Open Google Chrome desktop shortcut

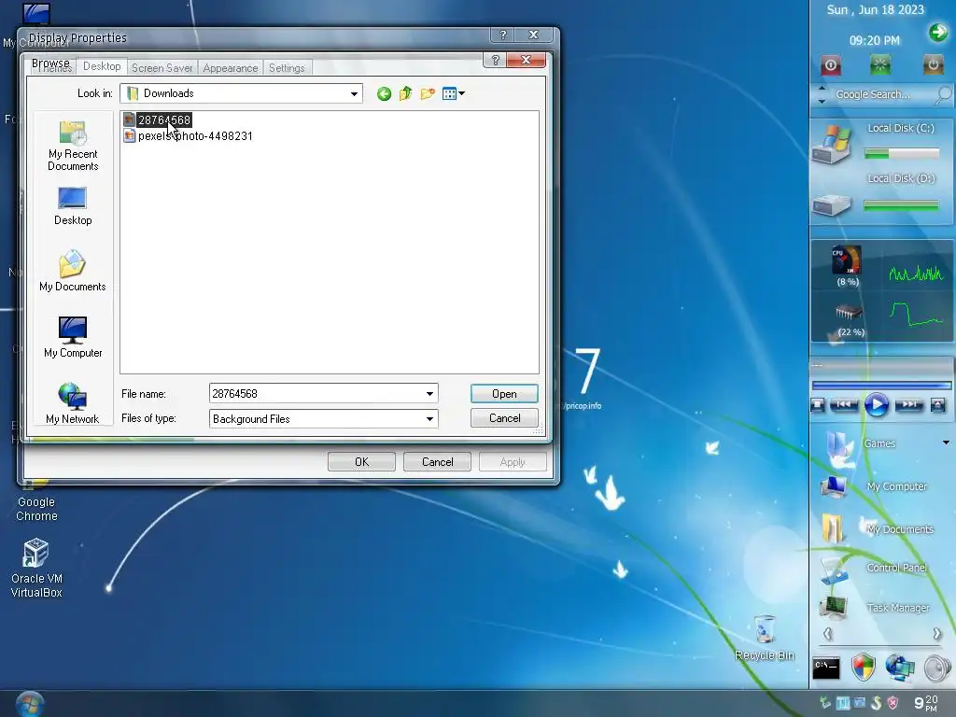36,503
